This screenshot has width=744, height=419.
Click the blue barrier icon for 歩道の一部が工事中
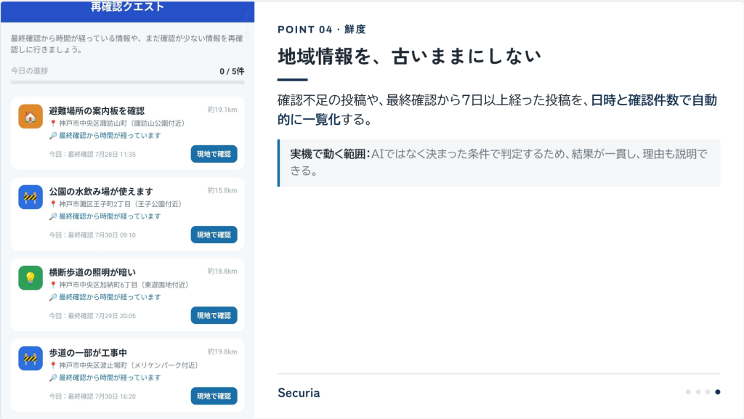pos(31,358)
